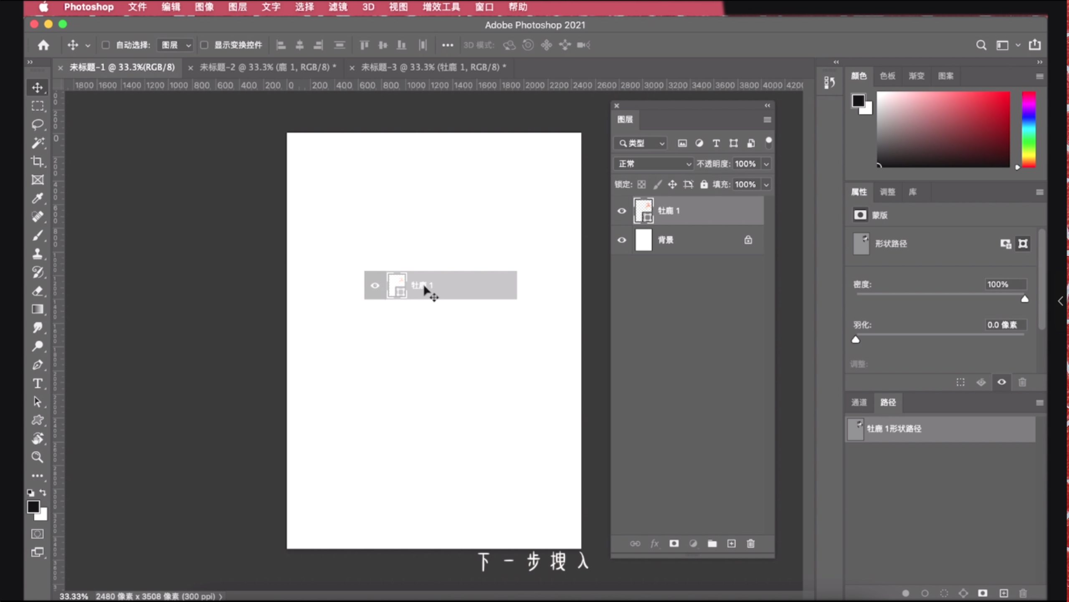Select the Move tool in toolbar

[38, 87]
